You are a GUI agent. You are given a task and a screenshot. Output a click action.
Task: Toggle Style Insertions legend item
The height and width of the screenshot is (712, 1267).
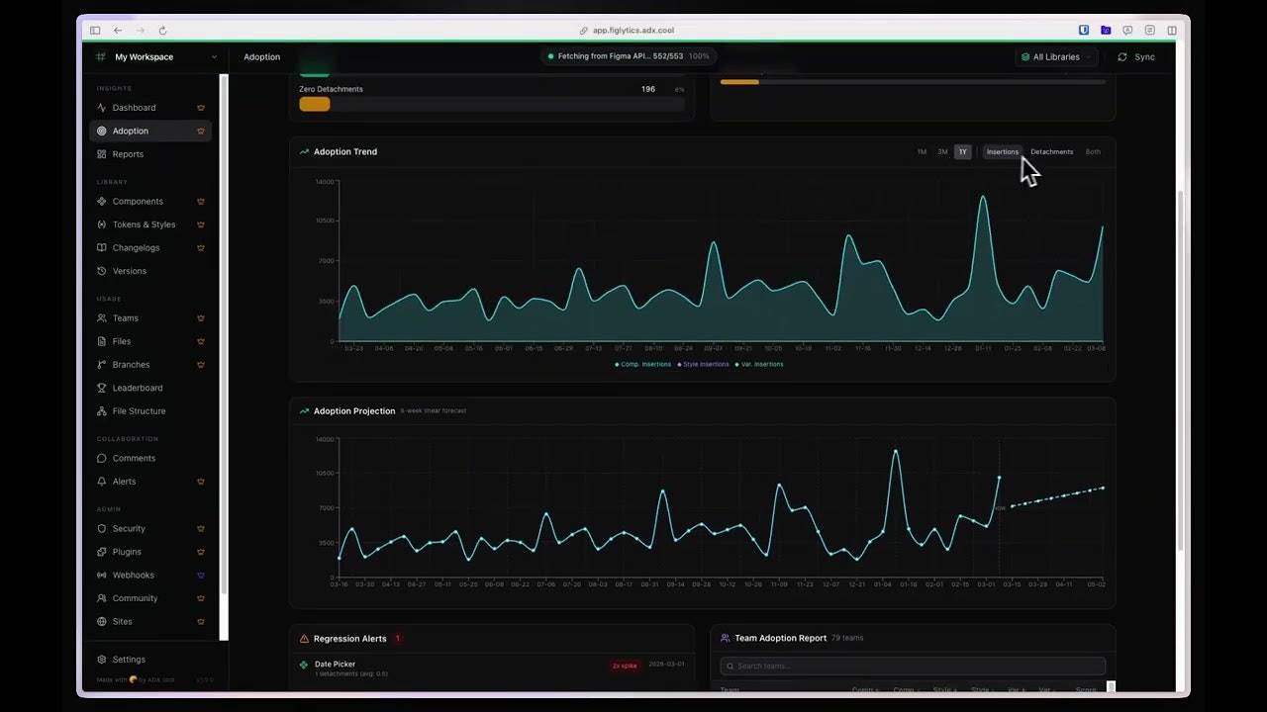[x=703, y=365]
